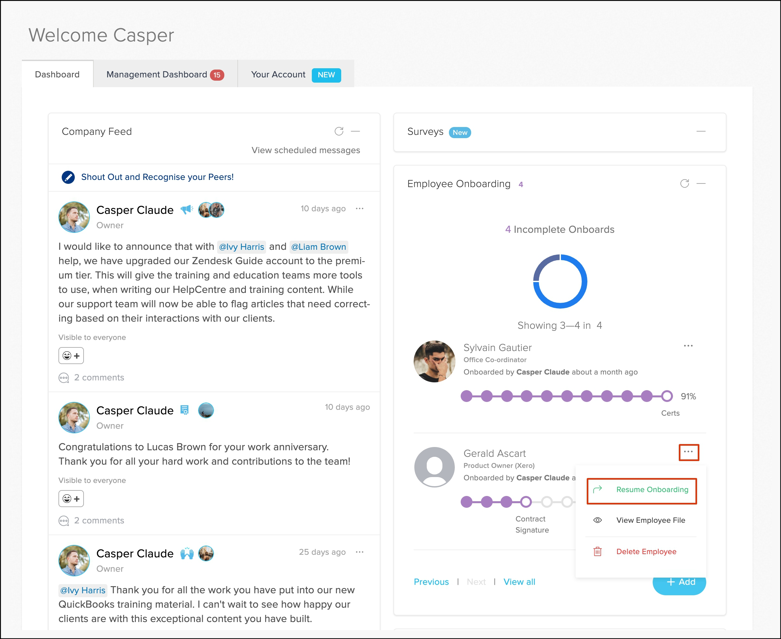Click the View all onboarding link
781x639 pixels.
pyautogui.click(x=519, y=582)
